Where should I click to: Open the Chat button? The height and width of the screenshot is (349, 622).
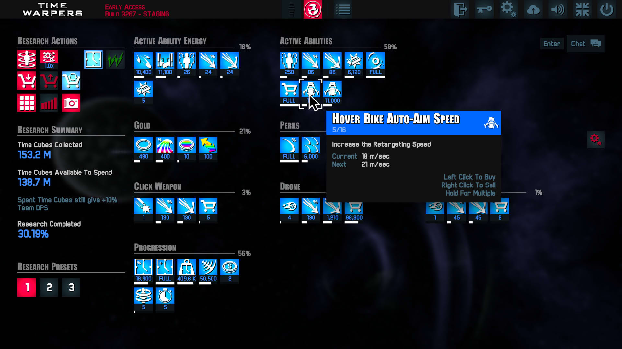(585, 44)
